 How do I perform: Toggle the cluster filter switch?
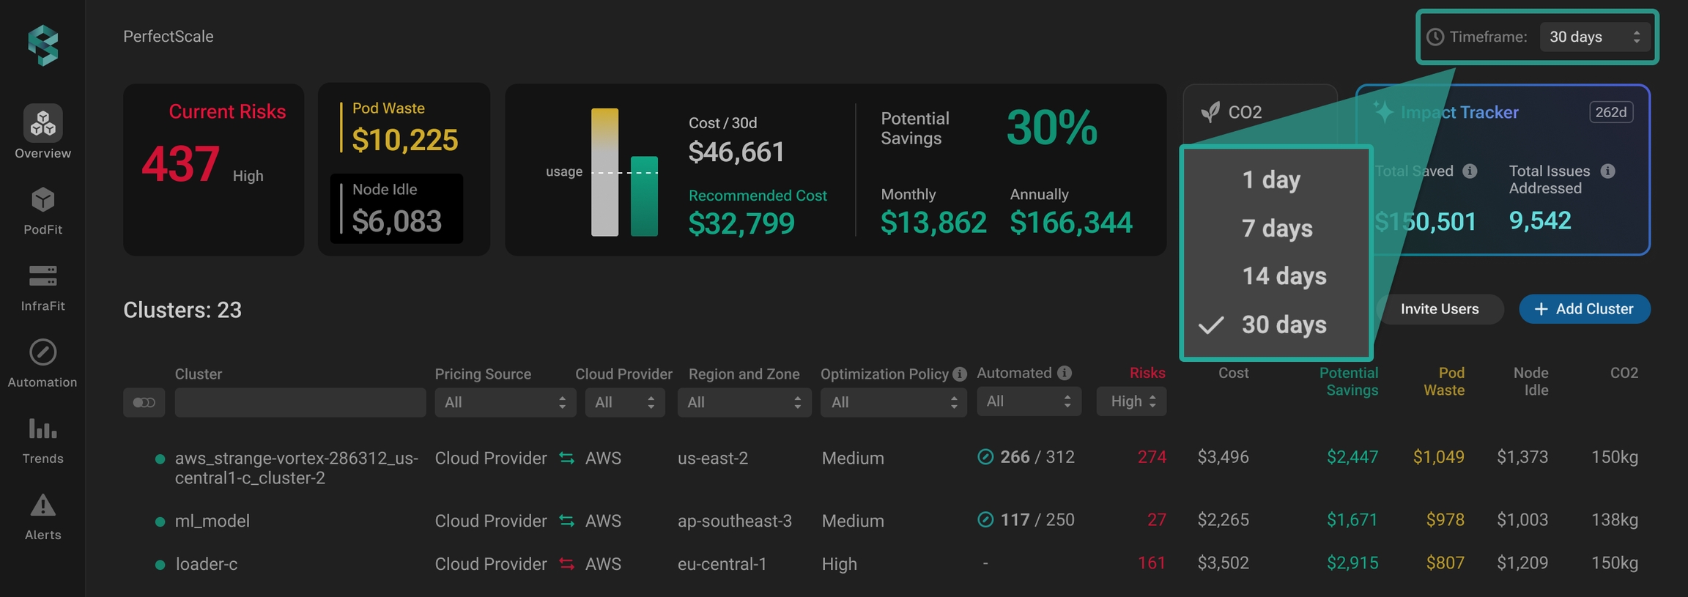tap(144, 402)
